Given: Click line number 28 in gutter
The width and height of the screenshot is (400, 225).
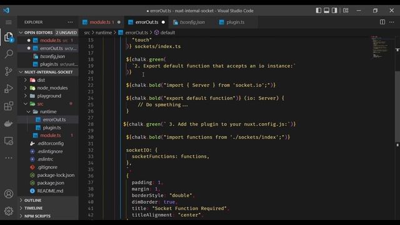Looking at the screenshot, I should [90, 124].
